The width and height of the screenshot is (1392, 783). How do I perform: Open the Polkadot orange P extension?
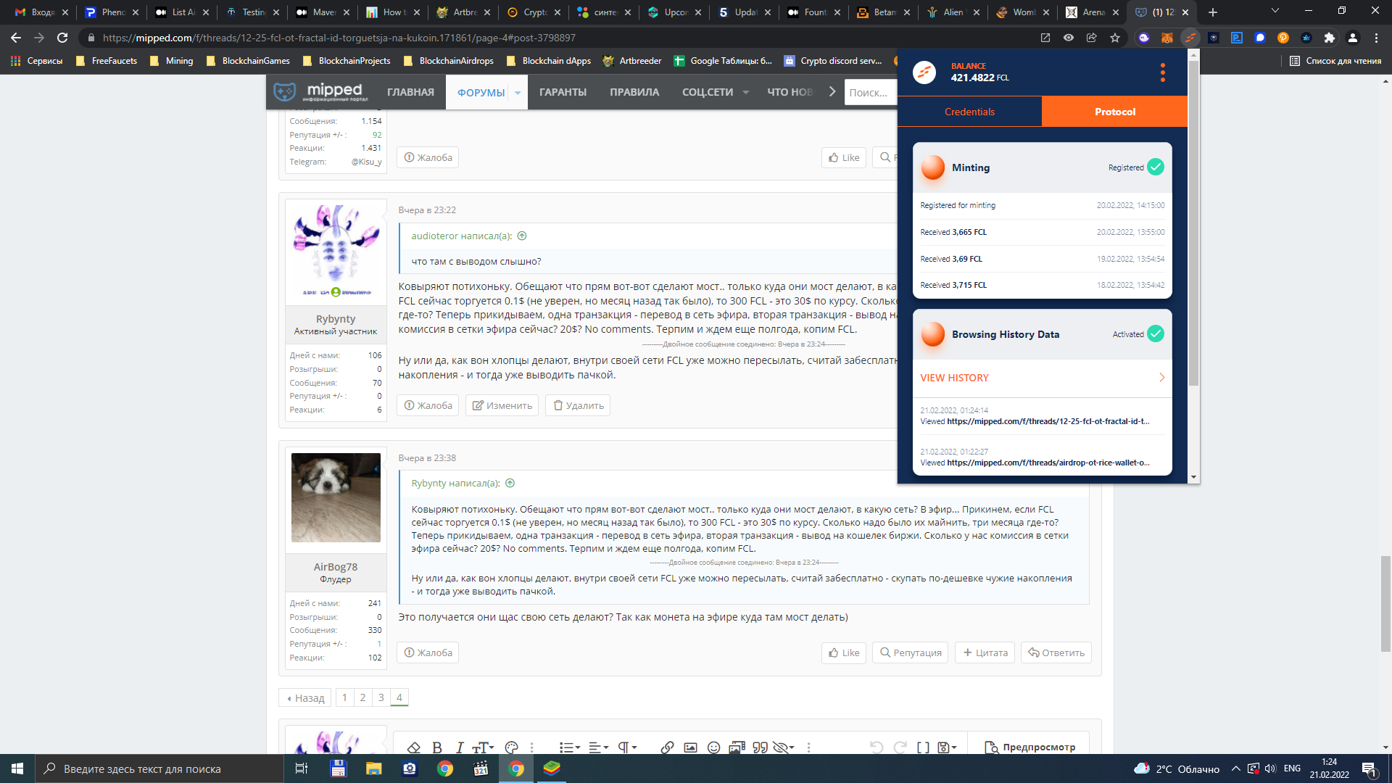point(1283,38)
